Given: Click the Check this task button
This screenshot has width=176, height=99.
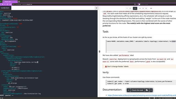Looking at the screenshot, I should (x=137, y=90).
